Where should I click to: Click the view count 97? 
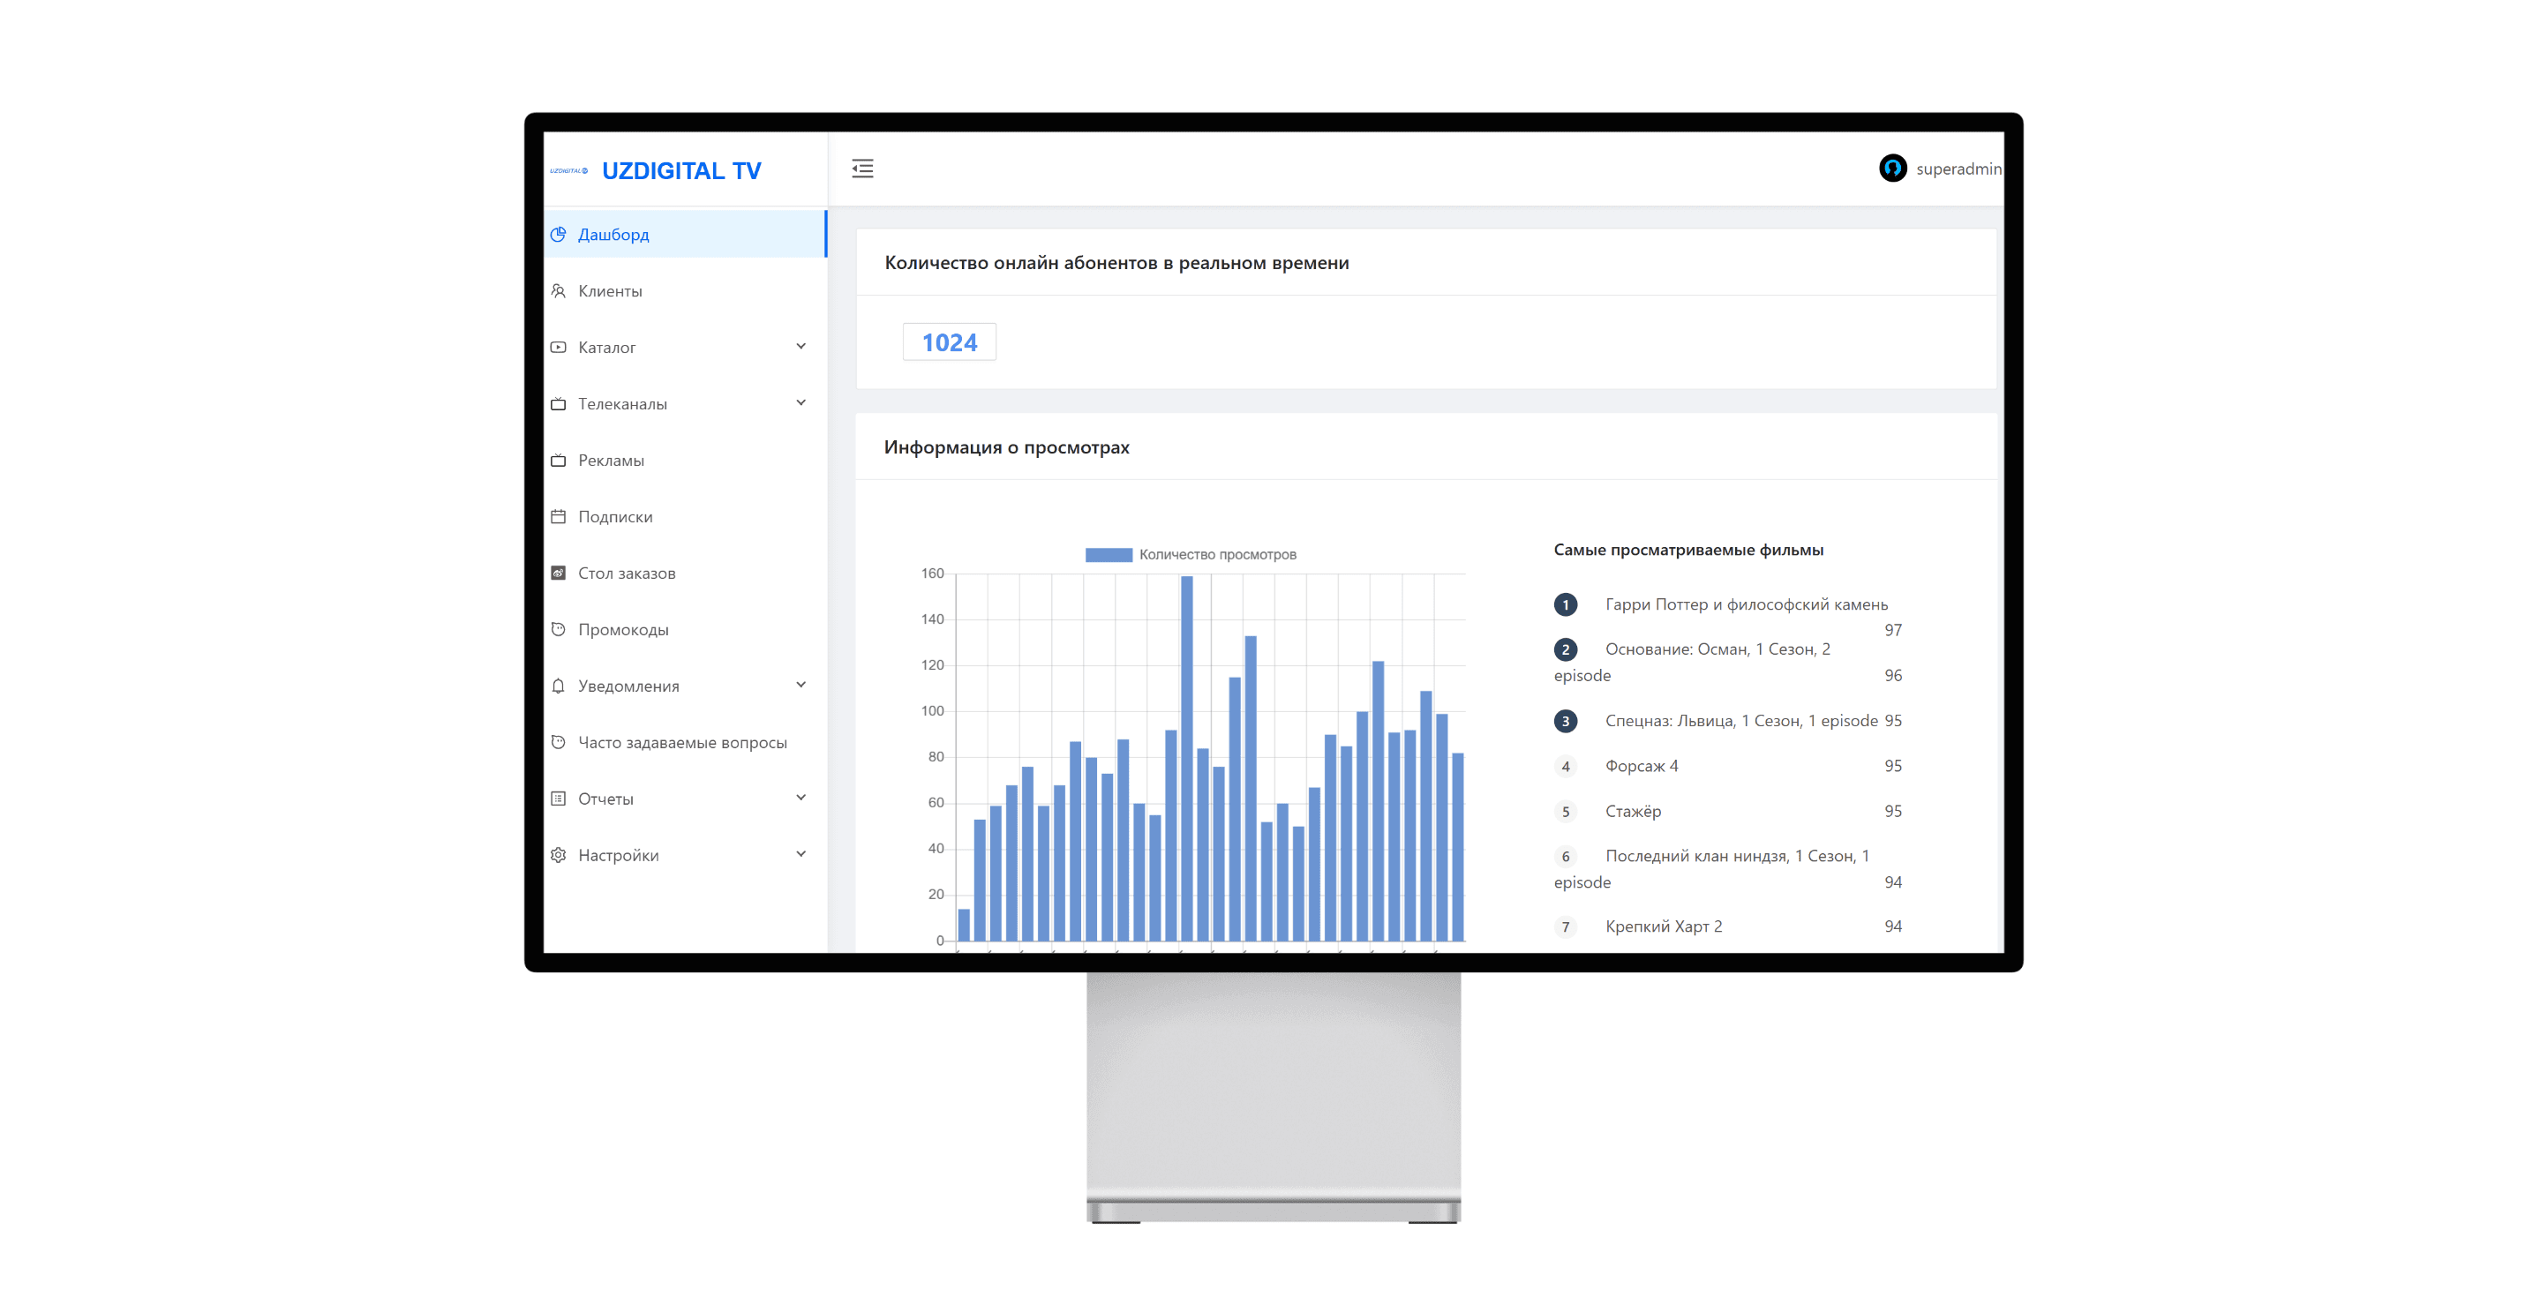[1892, 630]
